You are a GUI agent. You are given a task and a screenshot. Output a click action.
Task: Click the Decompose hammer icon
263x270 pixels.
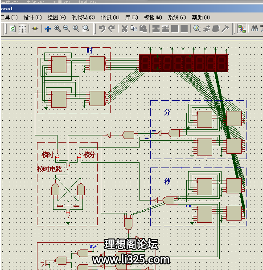pos(225,29)
